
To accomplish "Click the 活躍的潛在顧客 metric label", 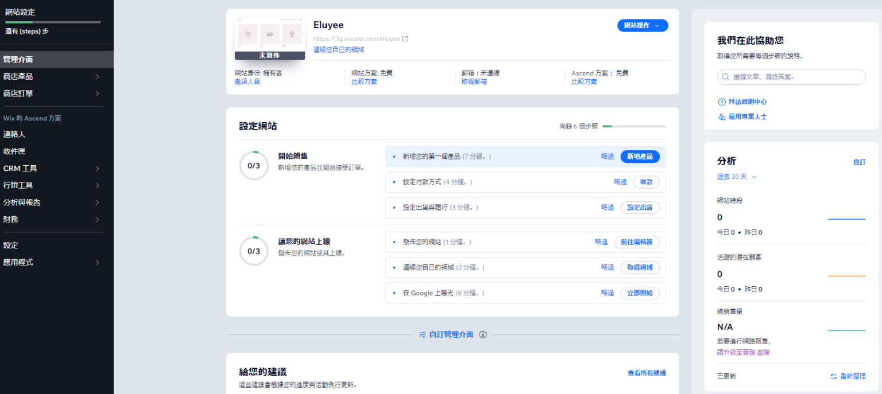I will 740,257.
